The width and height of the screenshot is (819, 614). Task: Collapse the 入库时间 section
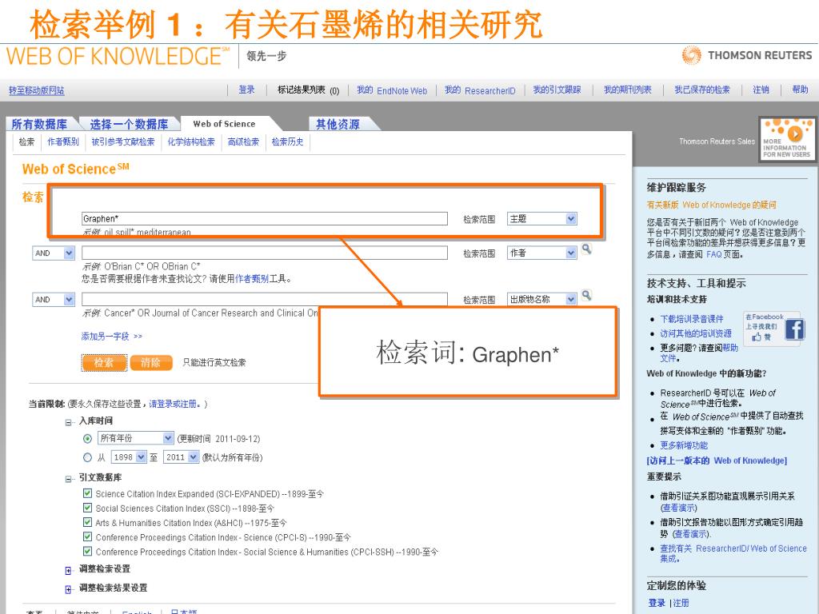[x=69, y=422]
